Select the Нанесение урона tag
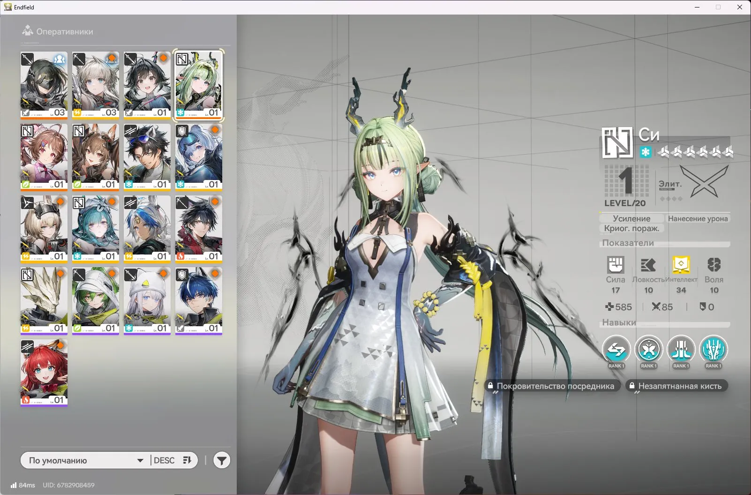The height and width of the screenshot is (495, 751). pos(698,218)
